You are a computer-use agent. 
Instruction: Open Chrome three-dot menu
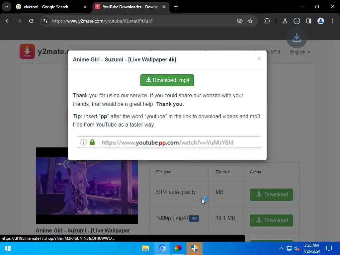pyautogui.click(x=333, y=21)
